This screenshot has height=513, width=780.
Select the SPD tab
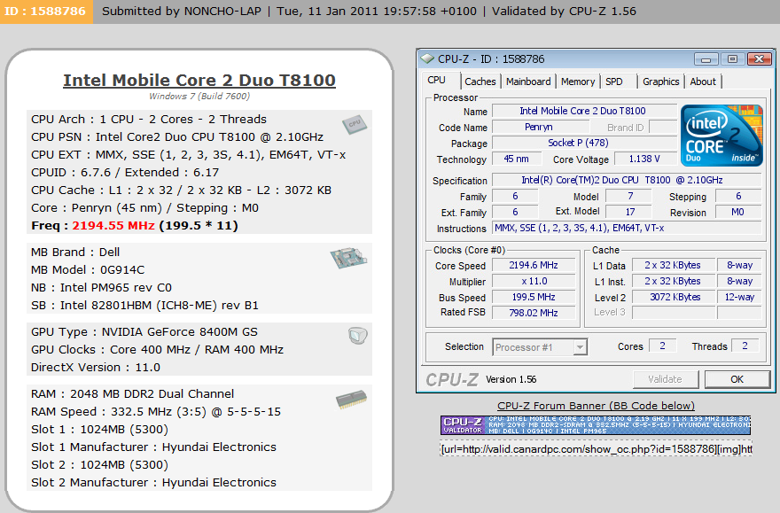[x=614, y=82]
